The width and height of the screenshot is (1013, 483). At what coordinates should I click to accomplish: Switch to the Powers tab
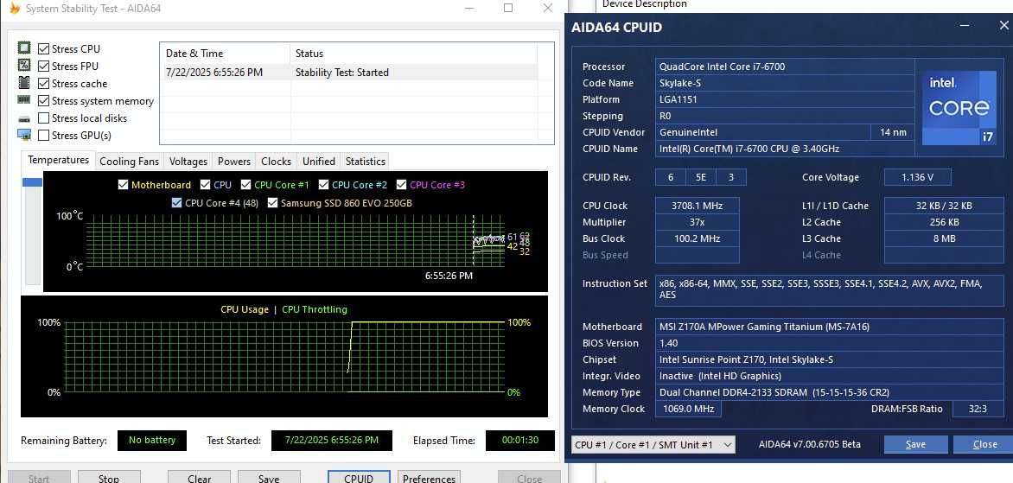[x=234, y=162]
